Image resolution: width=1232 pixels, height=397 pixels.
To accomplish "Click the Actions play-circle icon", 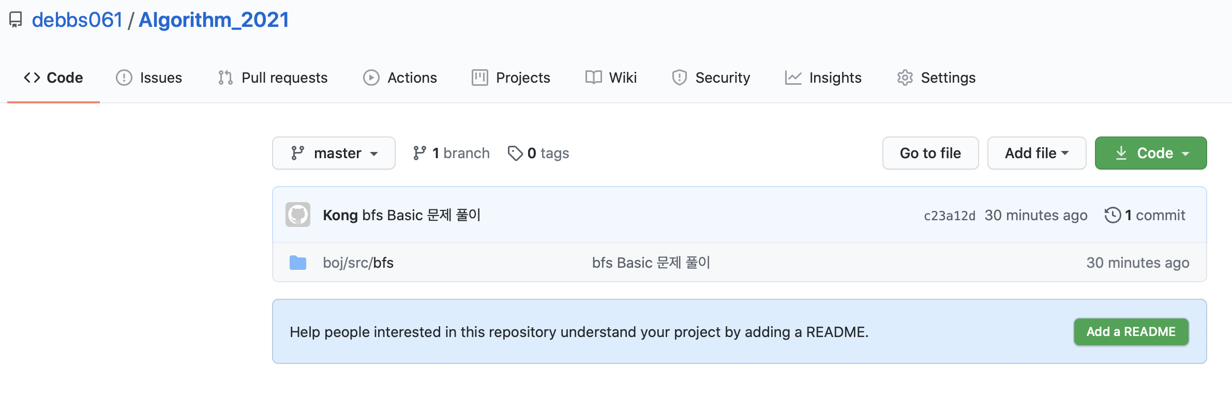I will (x=371, y=78).
